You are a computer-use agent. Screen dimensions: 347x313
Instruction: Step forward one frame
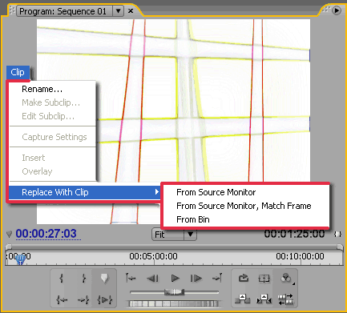tap(196, 279)
